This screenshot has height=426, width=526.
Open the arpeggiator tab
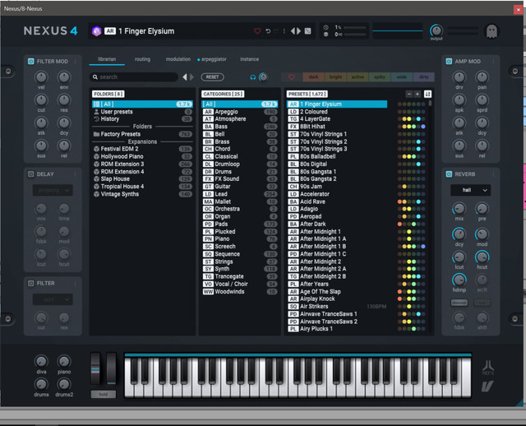[x=214, y=59]
